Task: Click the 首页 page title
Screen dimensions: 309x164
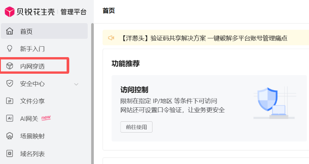Action: [109, 10]
